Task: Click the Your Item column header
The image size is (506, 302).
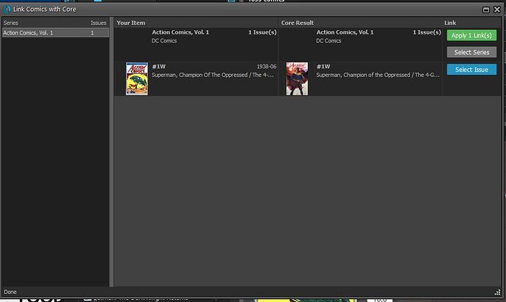Action: click(131, 23)
